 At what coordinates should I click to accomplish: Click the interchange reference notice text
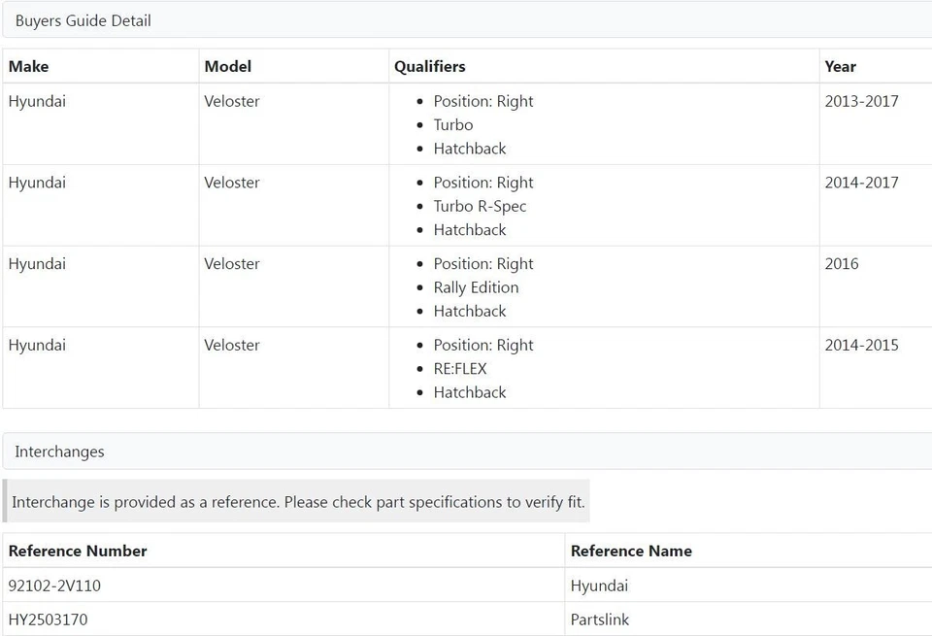[x=298, y=502]
